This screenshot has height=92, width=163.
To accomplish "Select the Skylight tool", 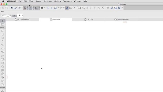I will click(3, 66).
